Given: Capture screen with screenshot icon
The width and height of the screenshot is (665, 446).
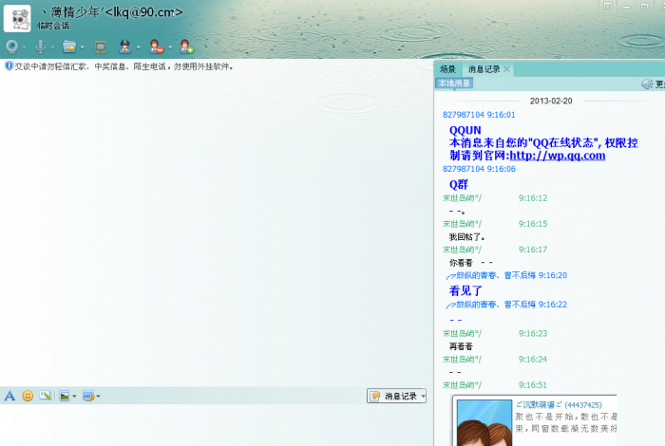Looking at the screenshot, I should (88, 396).
